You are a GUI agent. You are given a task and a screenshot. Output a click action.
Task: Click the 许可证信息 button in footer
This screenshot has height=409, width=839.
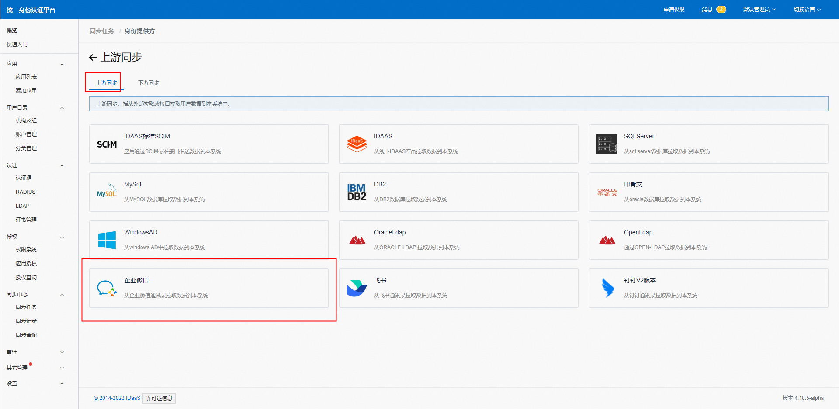click(x=159, y=398)
